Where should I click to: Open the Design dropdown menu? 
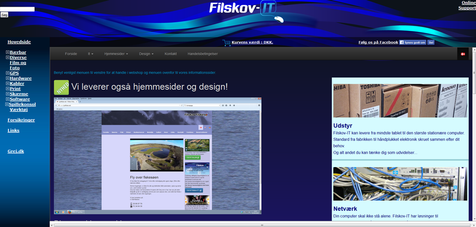(146, 54)
